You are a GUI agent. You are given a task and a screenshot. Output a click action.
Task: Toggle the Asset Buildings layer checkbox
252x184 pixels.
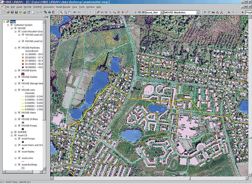[19, 165]
